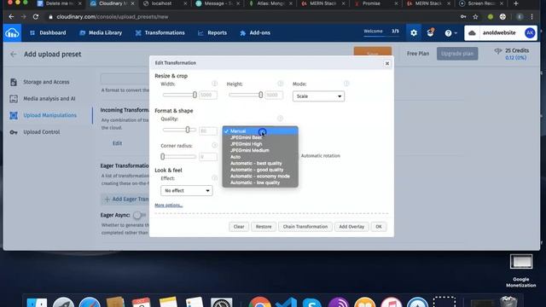This screenshot has height=307, width=546.
Task: Click the Width slider handle
Action: pos(195,95)
